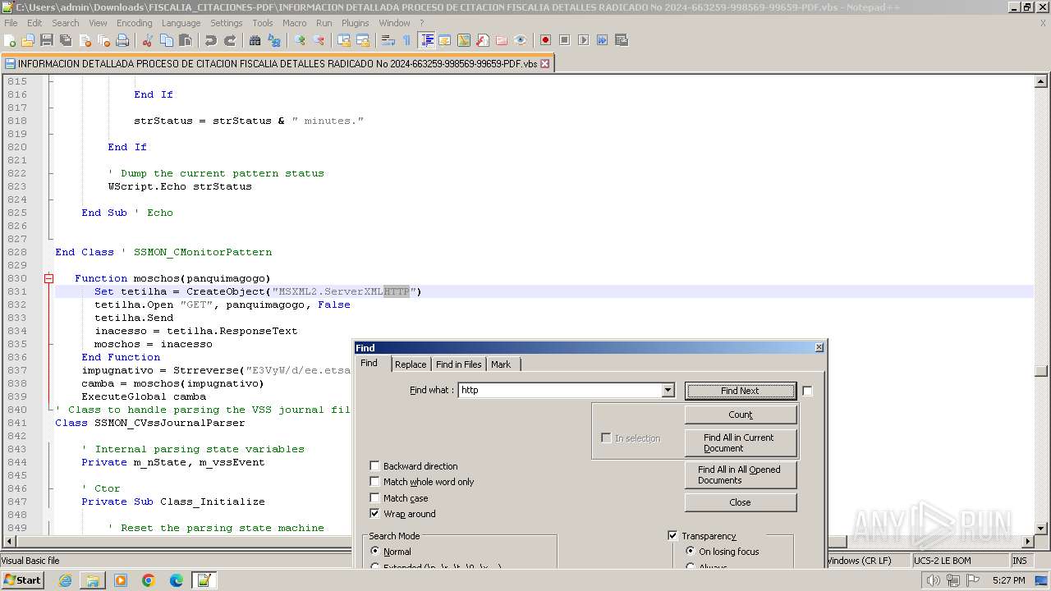Click the Copy toolbar icon
This screenshot has width=1051, height=591.
tap(167, 40)
